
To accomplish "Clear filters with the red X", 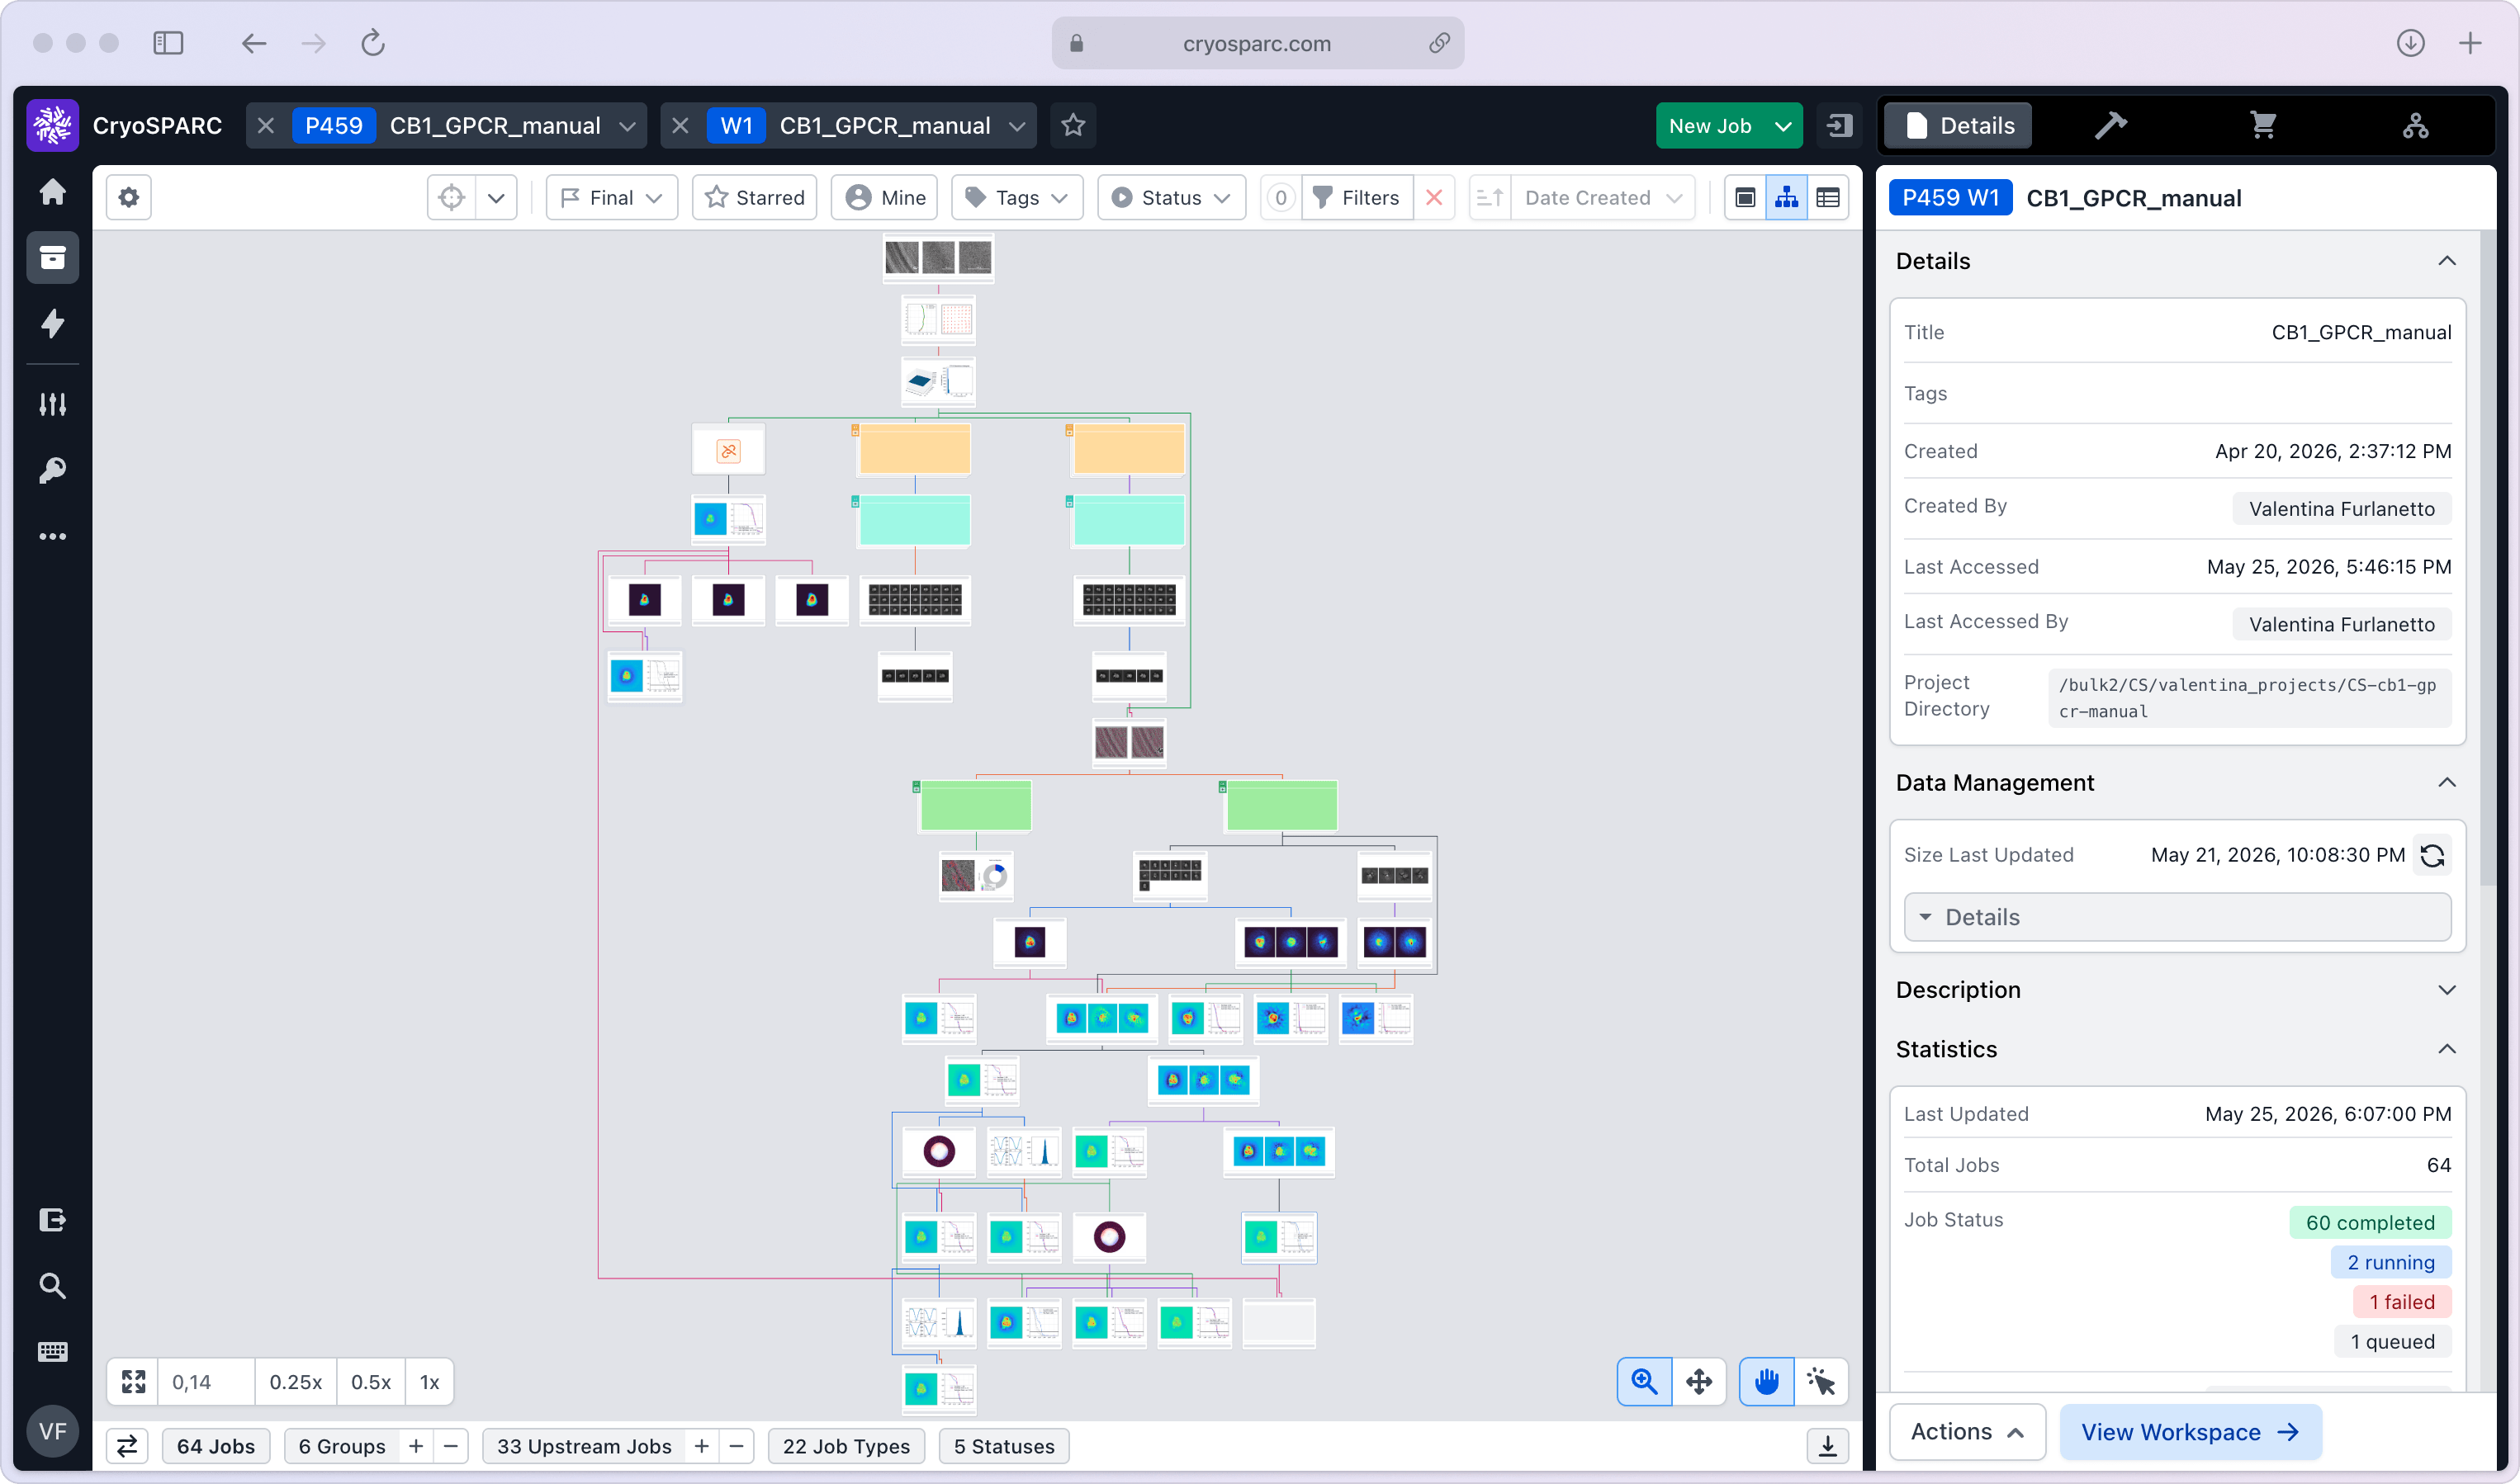I will (1433, 197).
